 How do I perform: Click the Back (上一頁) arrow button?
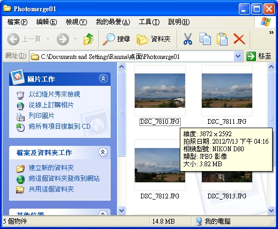[x=13, y=39]
